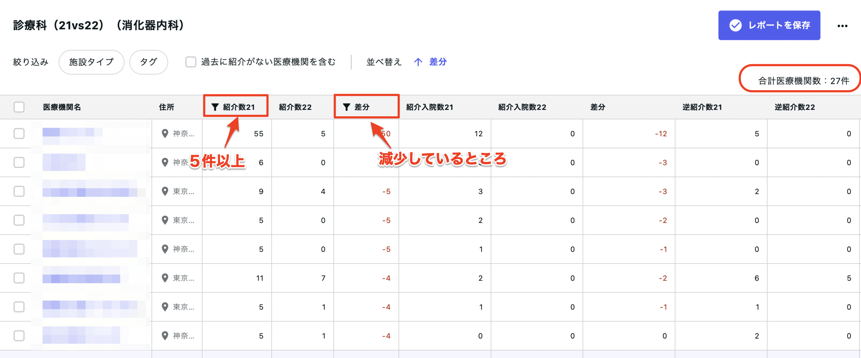The image size is (861, 358).
Task: Sort by 紹介数22 column header
Action: tap(295, 107)
